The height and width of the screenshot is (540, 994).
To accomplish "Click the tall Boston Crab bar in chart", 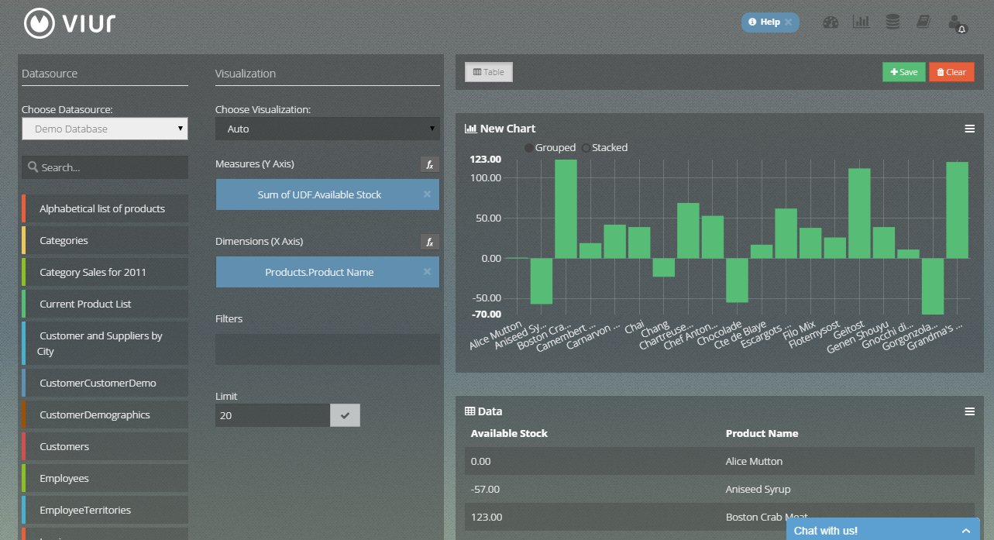I will [x=566, y=209].
